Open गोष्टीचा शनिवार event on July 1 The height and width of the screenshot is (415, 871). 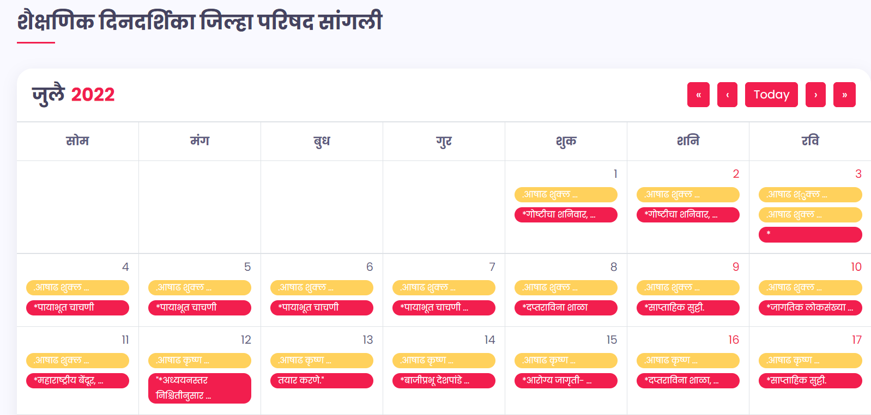566,214
